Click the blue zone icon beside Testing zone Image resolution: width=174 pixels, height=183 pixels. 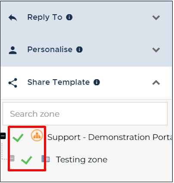46,159
